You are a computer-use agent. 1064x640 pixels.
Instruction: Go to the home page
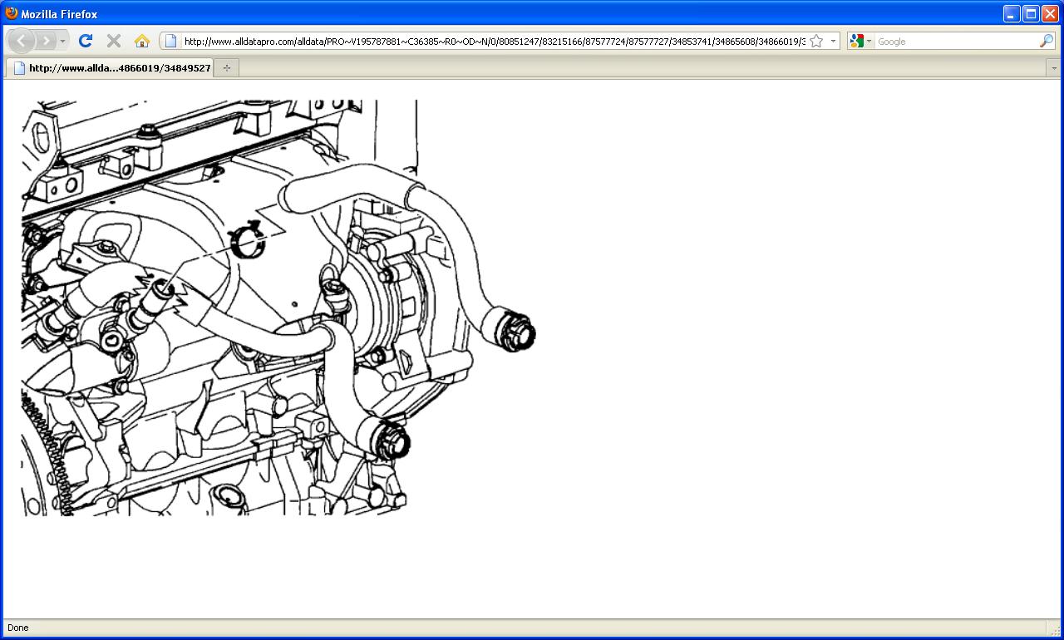142,41
